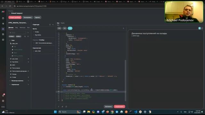Open the first sidebar dashboard icon
This screenshot has height=115, width=205.
pos(3,18)
